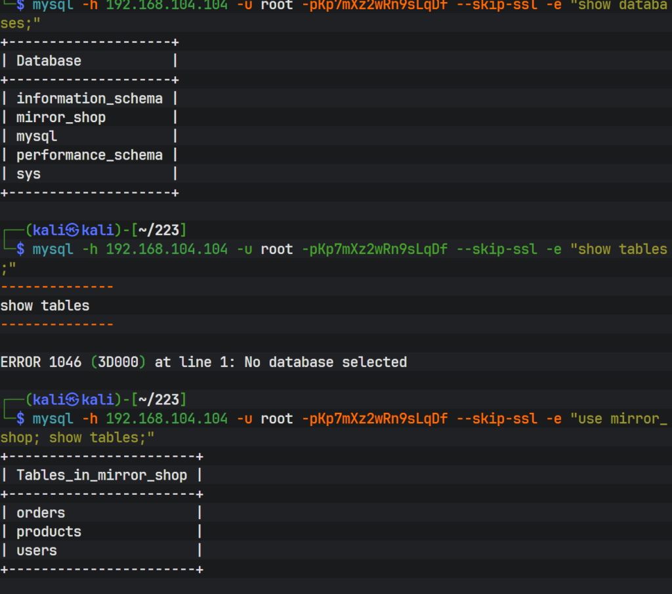Click the "No database selected" message
Viewport: 672px width, 594px height.
[325, 362]
